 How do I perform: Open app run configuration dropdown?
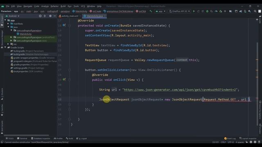pyautogui.click(x=160, y=11)
